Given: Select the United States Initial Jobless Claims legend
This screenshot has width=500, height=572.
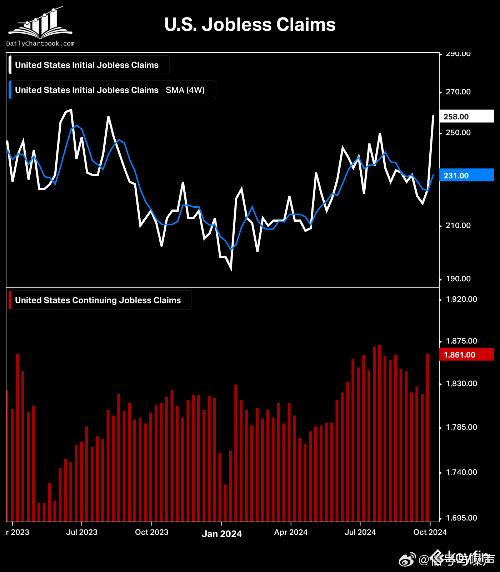Looking at the screenshot, I should click(87, 65).
